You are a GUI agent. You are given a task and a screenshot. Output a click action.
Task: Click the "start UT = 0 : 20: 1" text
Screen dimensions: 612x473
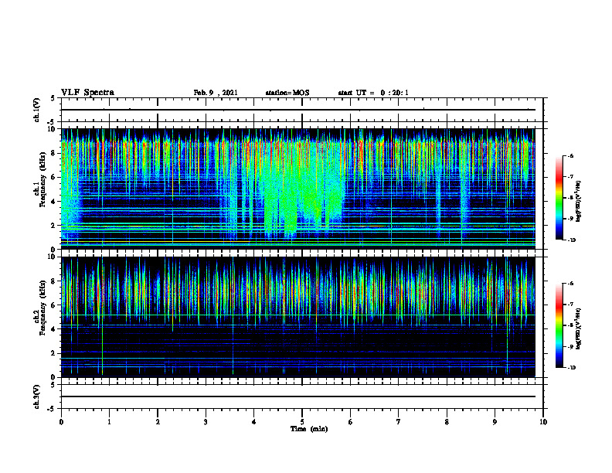point(373,93)
